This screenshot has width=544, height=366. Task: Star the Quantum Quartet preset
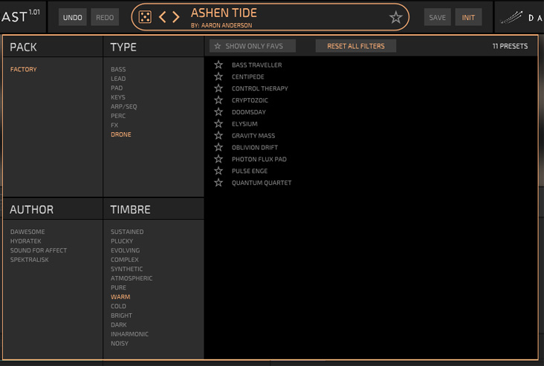[x=218, y=183]
